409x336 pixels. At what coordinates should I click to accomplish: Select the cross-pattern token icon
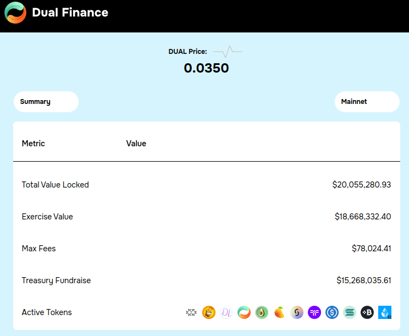[x=191, y=312]
